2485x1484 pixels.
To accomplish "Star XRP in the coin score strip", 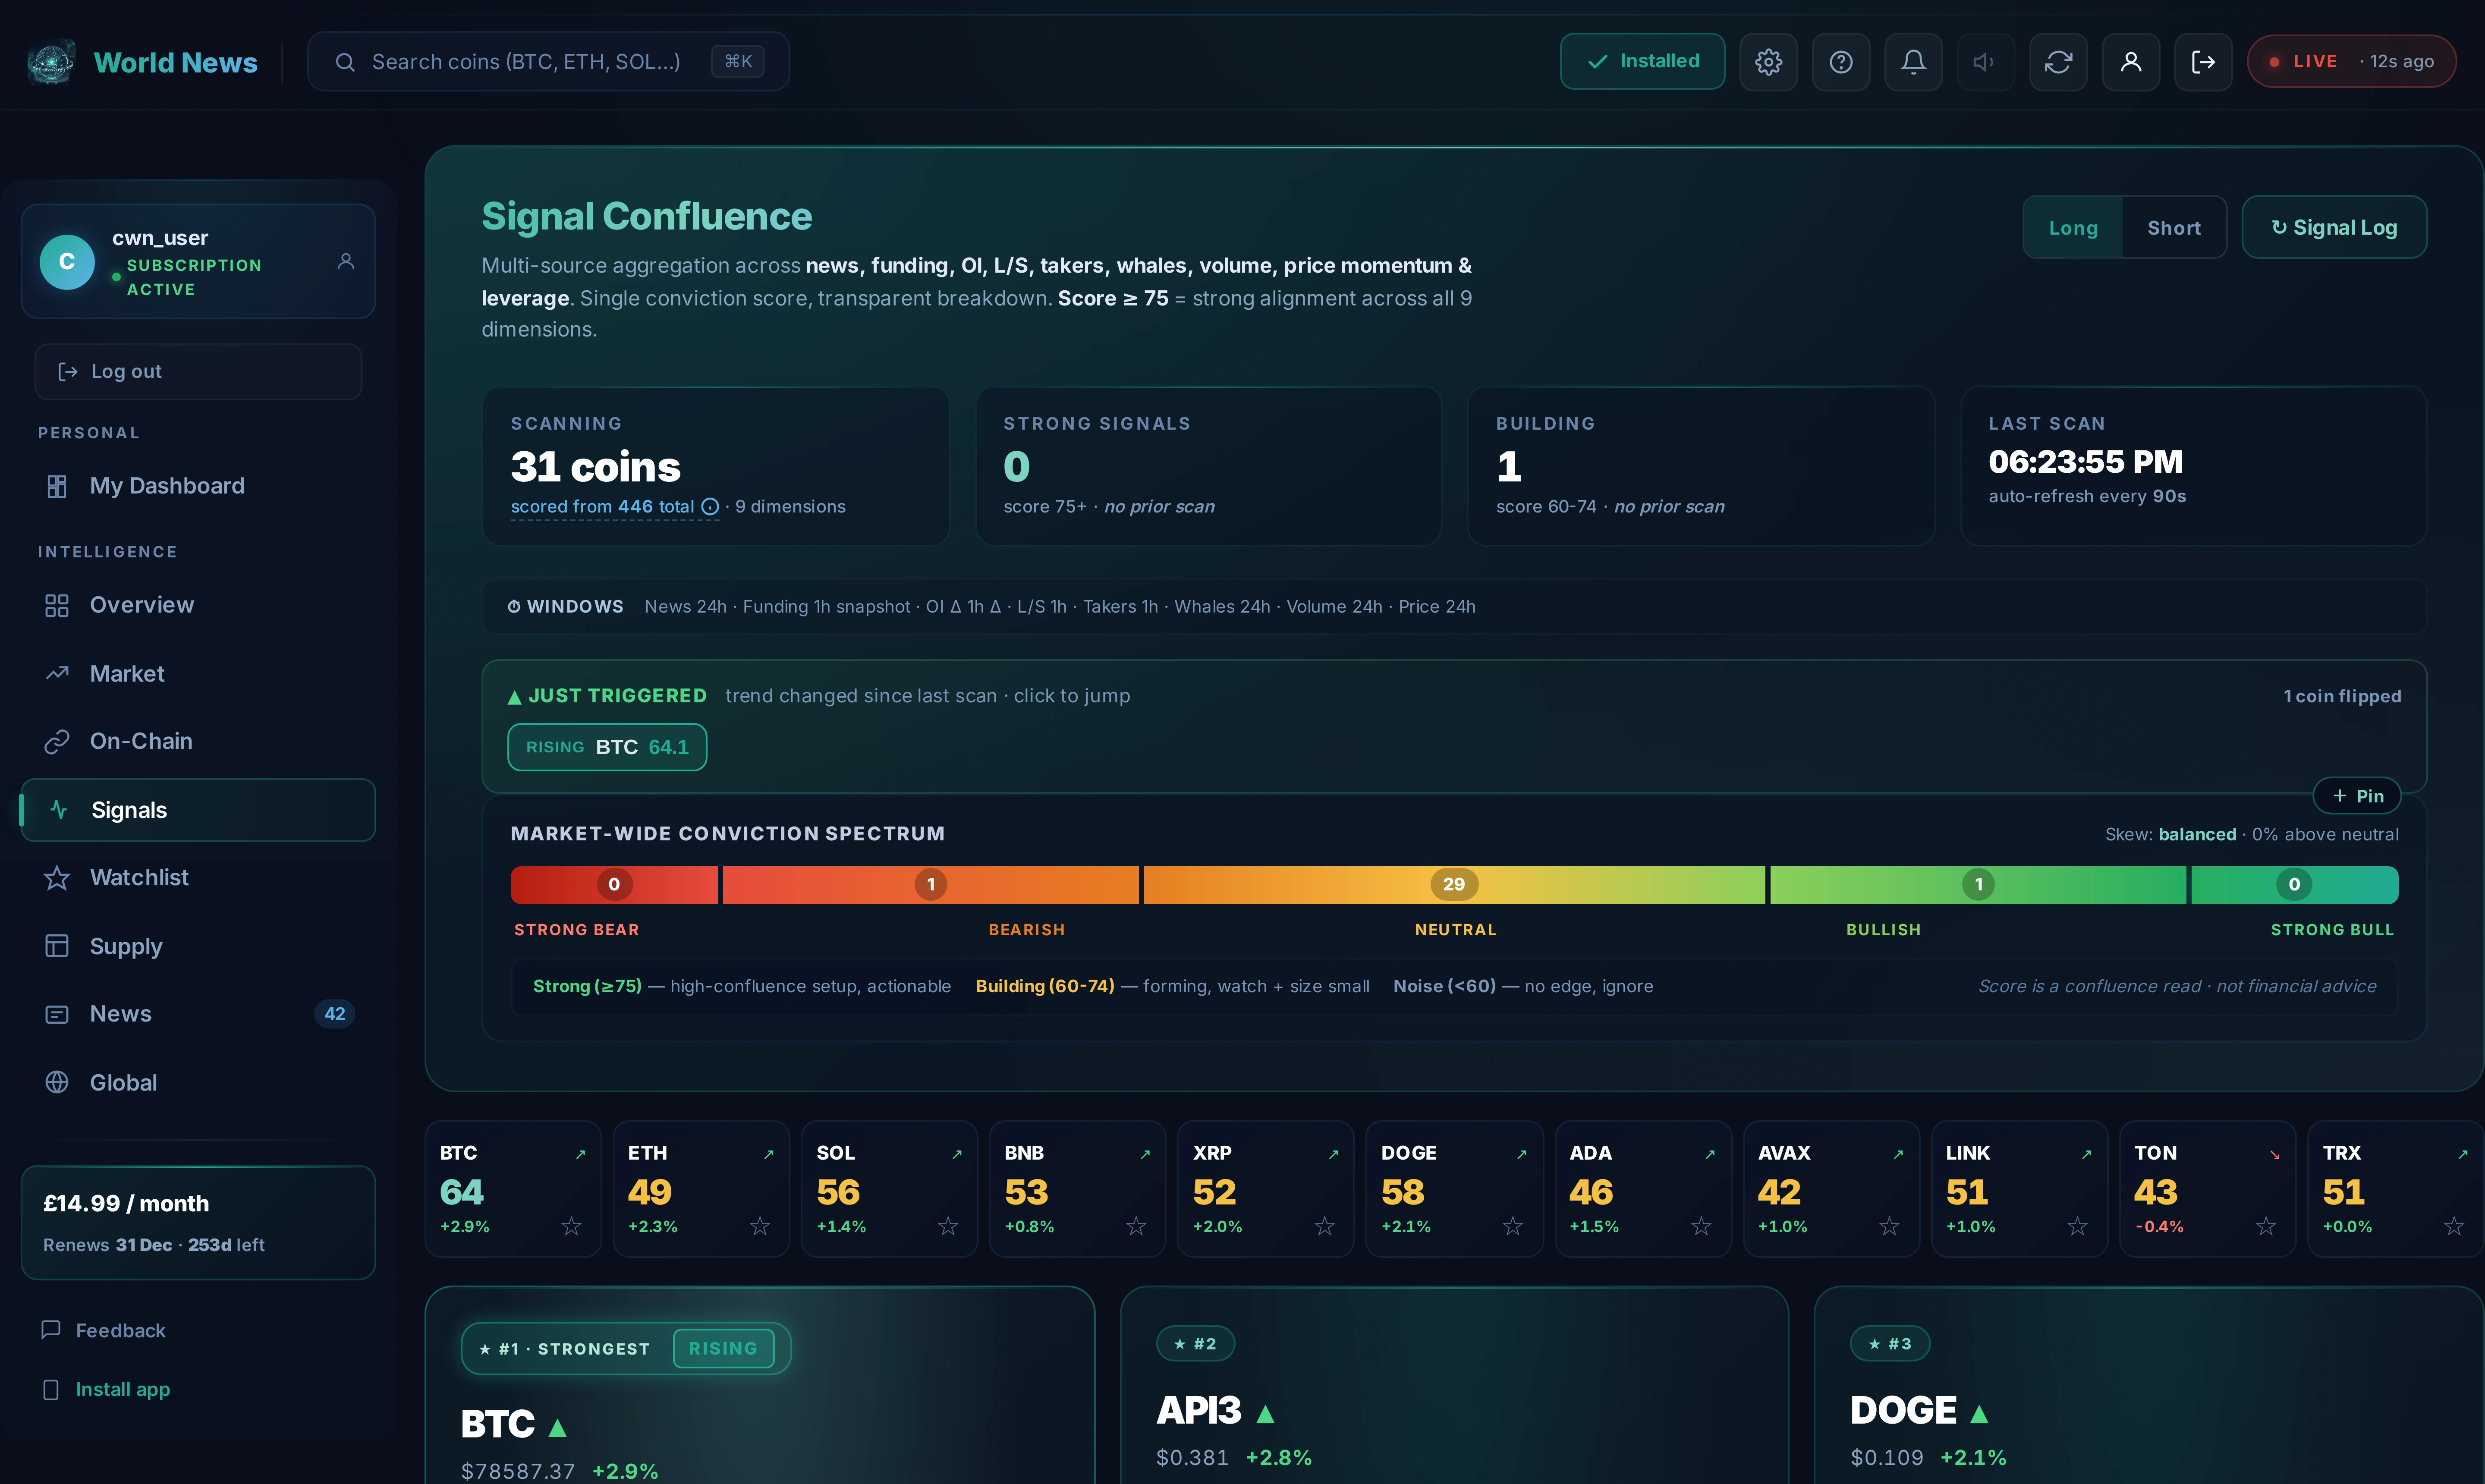I will click(x=1325, y=1226).
